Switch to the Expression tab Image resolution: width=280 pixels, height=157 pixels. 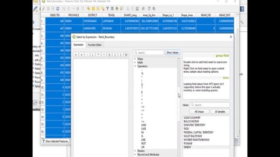(x=78, y=44)
